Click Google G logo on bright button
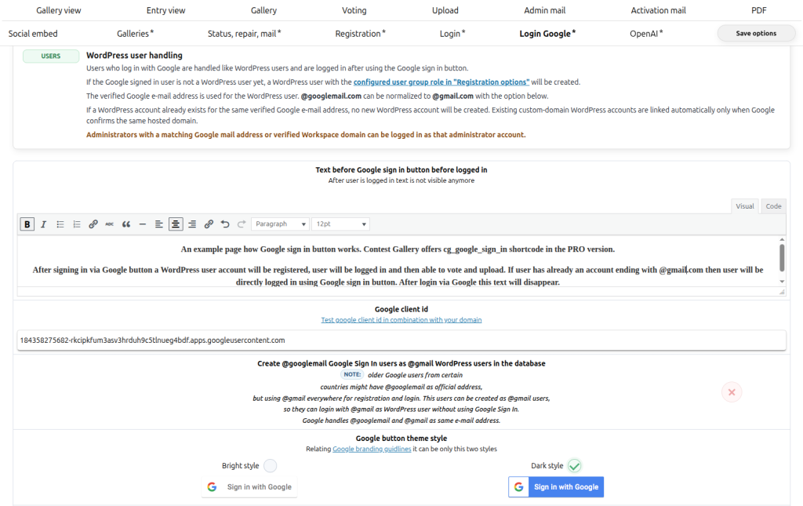Screen dimensions: 803x506 click(x=212, y=487)
